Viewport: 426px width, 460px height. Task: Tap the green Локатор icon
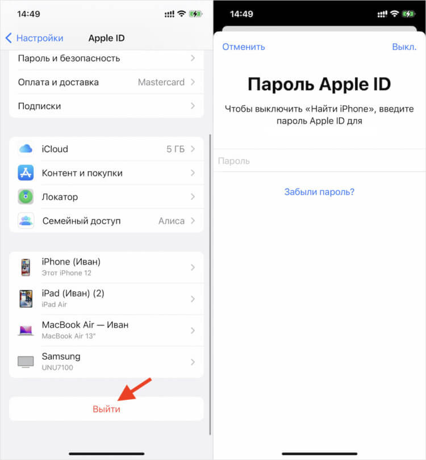[26, 196]
